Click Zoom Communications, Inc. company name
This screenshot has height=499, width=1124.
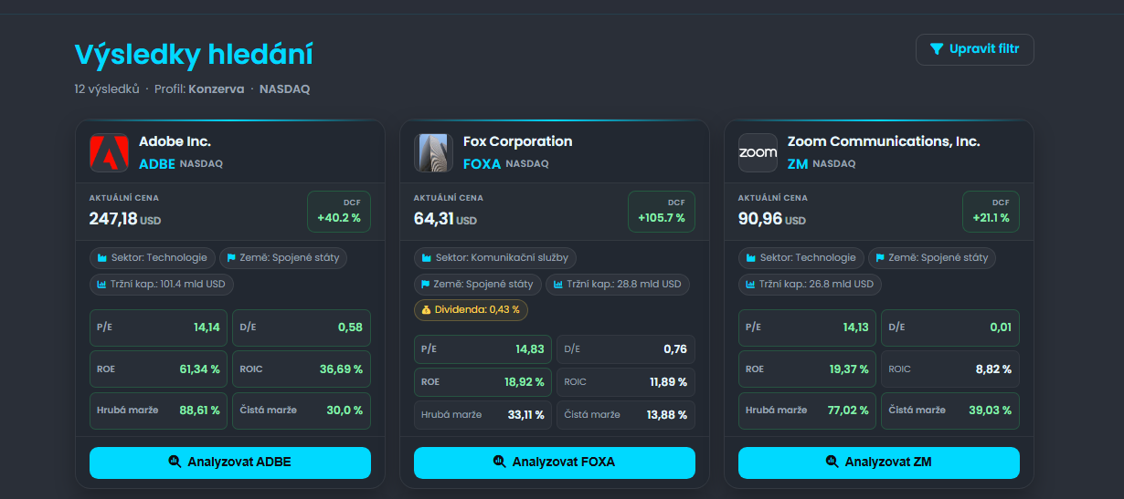pyautogui.click(x=884, y=141)
